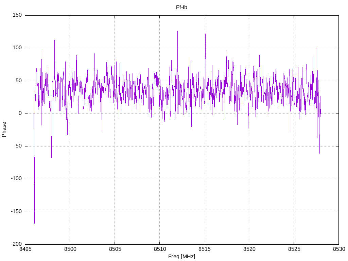Click the 8505 x-axis tick label
The width and height of the screenshot is (348, 261).
click(115, 249)
